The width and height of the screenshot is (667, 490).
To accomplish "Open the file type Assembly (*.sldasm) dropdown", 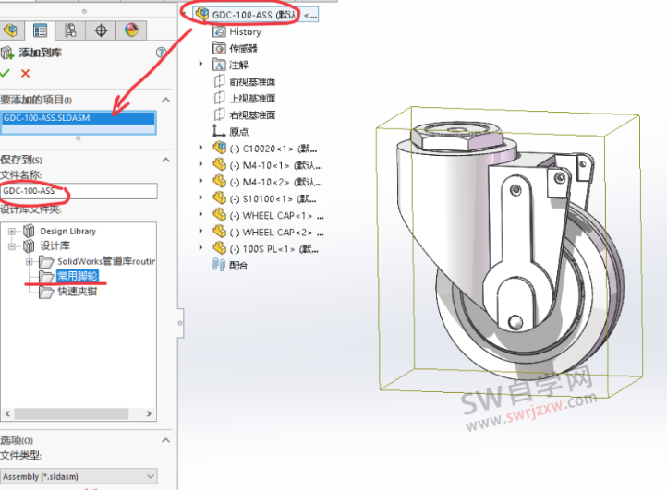I will (79, 476).
